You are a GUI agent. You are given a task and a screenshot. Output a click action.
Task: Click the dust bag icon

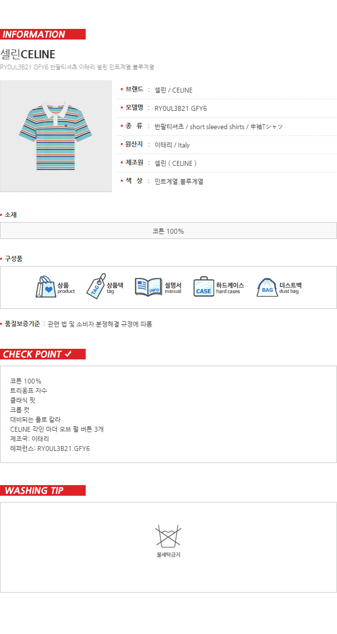267,287
